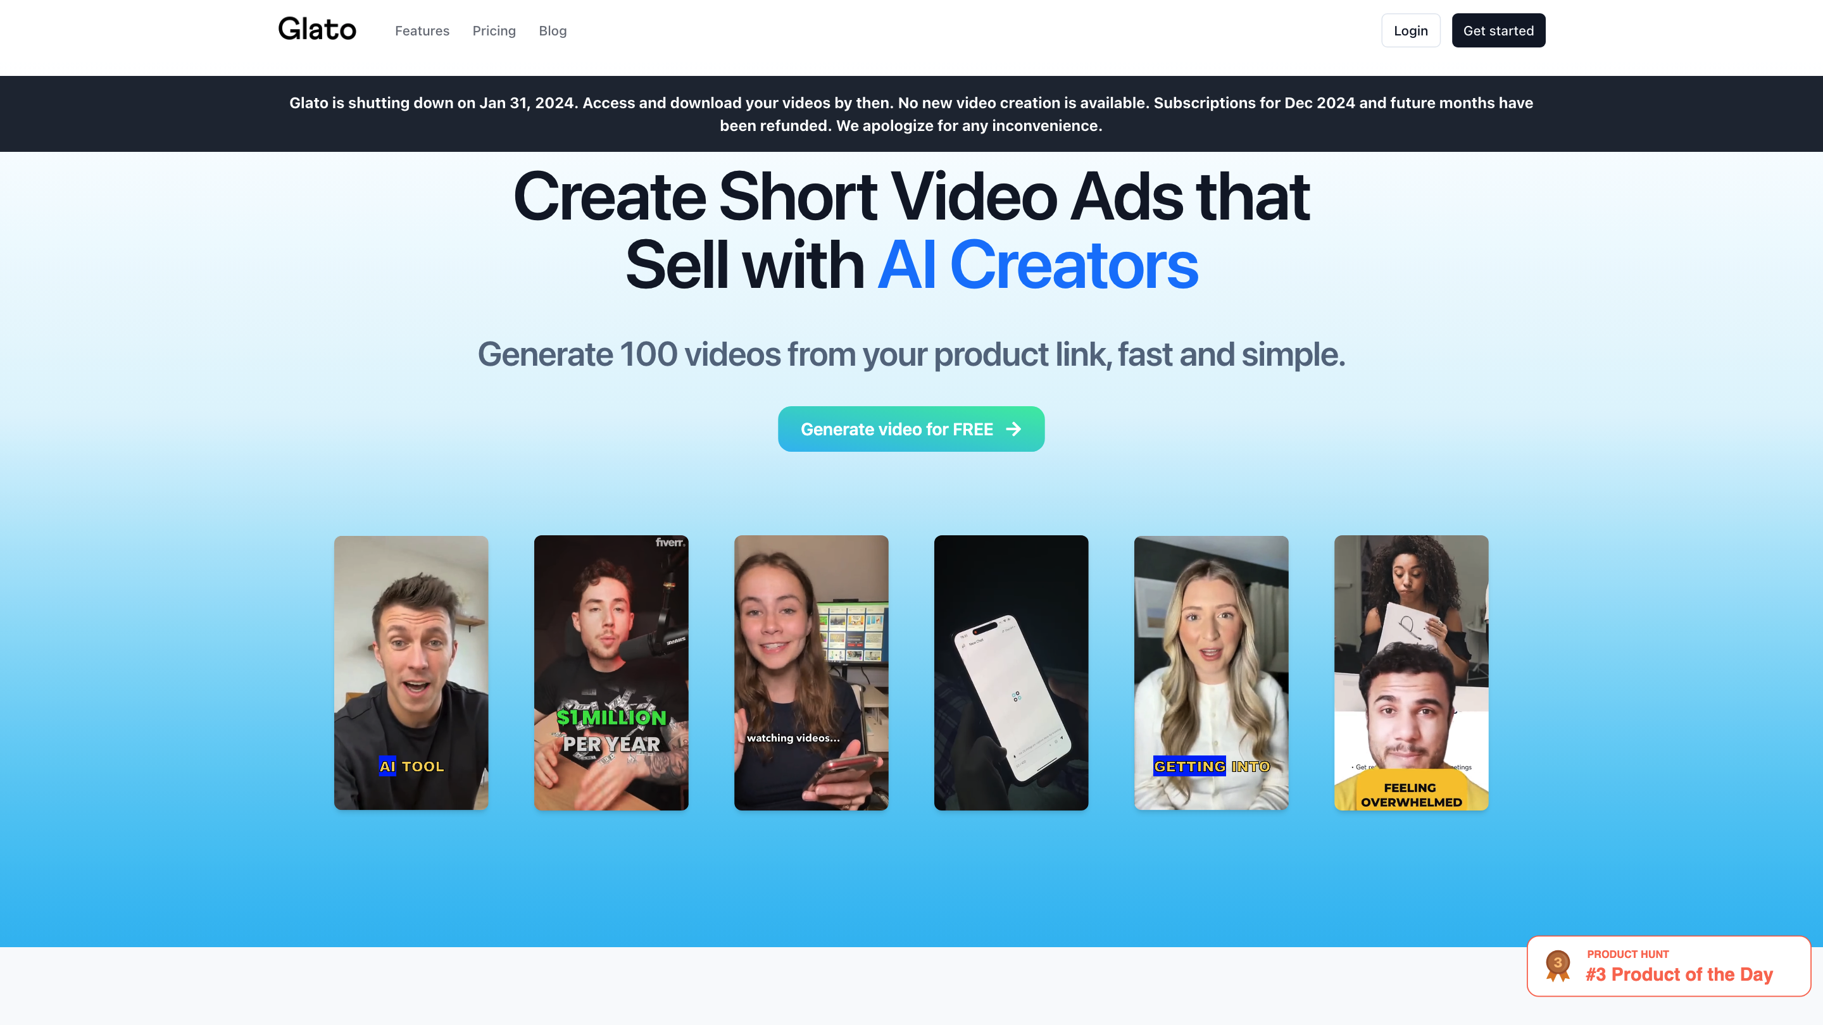Open the watching videos thumbnail

pyautogui.click(x=810, y=672)
